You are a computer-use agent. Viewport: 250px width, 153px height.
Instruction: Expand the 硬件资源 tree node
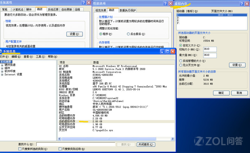[x=2, y=65]
